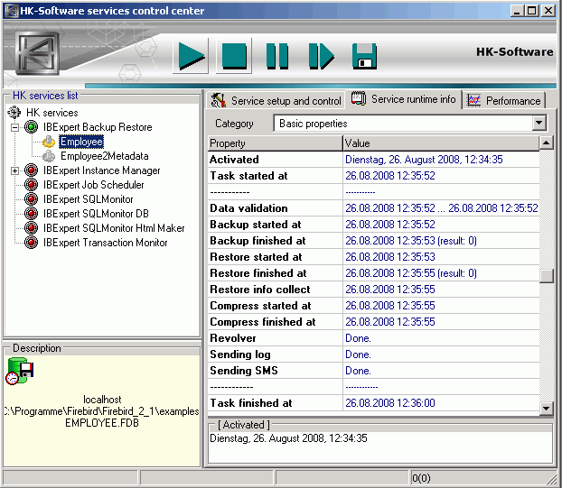
Task: Open the Category dropdown arrow
Action: click(x=539, y=124)
